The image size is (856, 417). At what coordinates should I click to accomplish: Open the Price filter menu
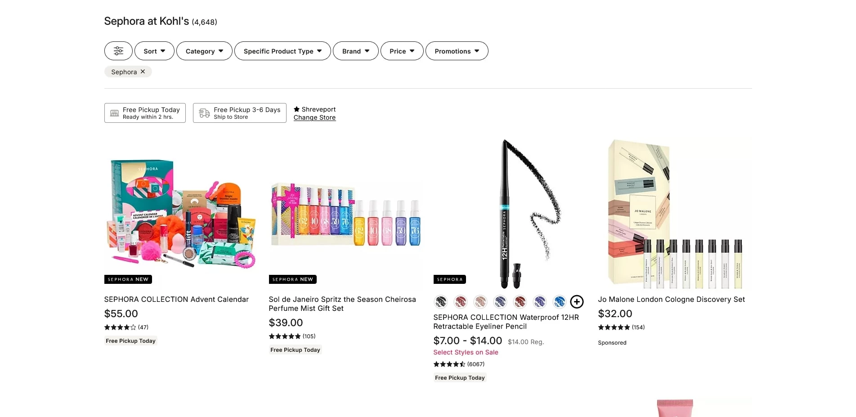[x=402, y=51]
